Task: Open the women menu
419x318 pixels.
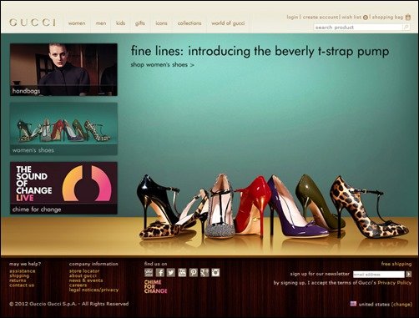Action: (77, 23)
